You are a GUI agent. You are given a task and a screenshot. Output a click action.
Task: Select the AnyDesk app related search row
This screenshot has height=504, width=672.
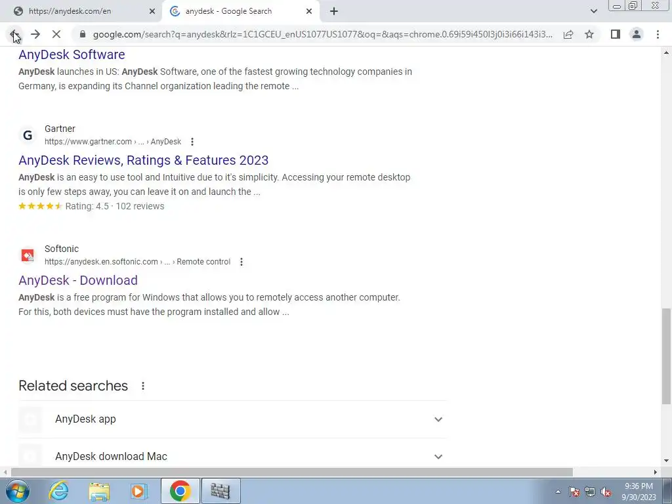pos(232,419)
